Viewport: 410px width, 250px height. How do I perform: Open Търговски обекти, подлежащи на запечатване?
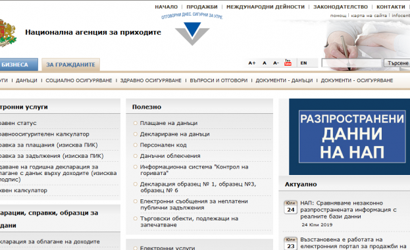click(189, 222)
